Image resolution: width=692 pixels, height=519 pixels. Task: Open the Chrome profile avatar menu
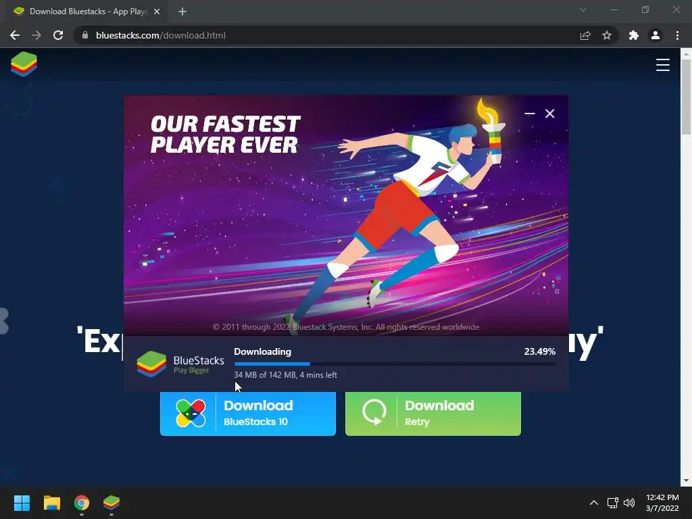pos(656,35)
